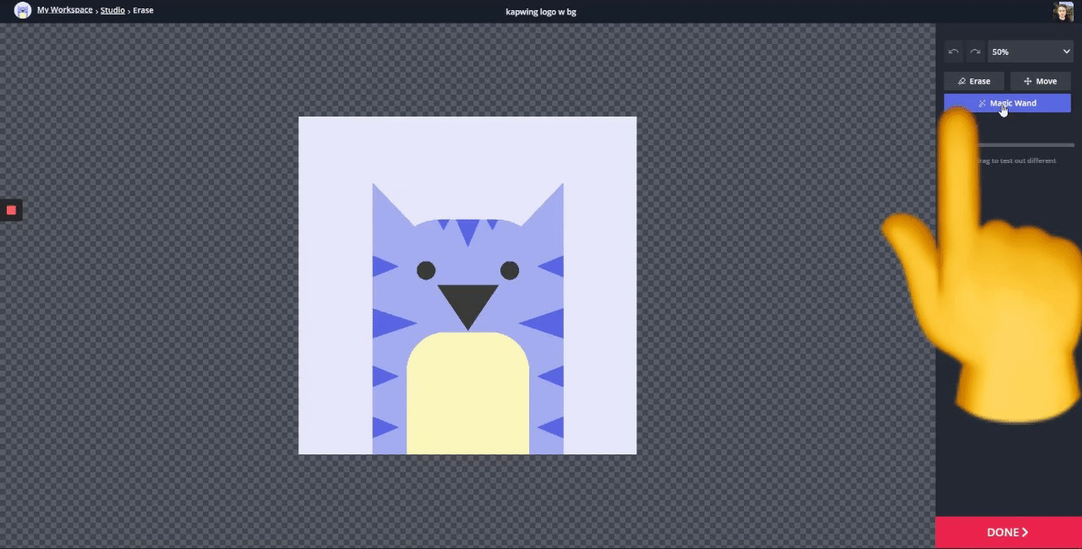
Task: Click the cat's right eye dot
Action: [x=510, y=270]
